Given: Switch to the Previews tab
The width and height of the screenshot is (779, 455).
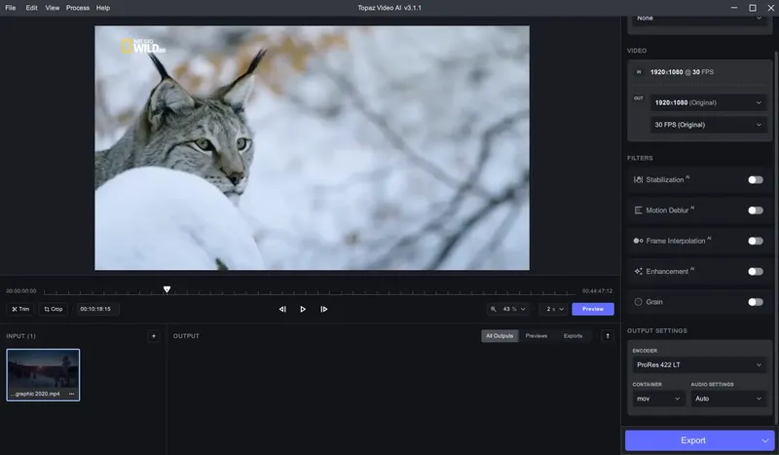Looking at the screenshot, I should 537,336.
